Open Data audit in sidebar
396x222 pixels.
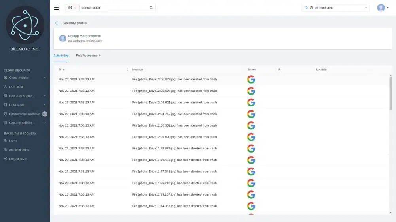pos(16,105)
